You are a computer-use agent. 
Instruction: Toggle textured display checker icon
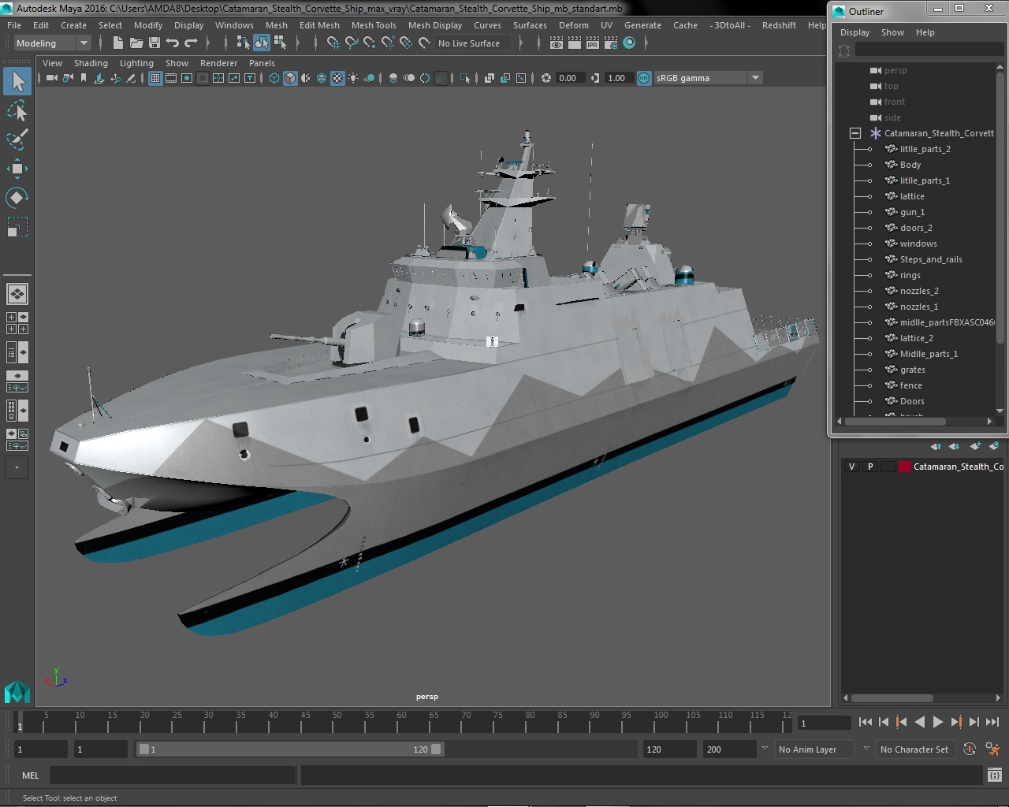(x=337, y=78)
